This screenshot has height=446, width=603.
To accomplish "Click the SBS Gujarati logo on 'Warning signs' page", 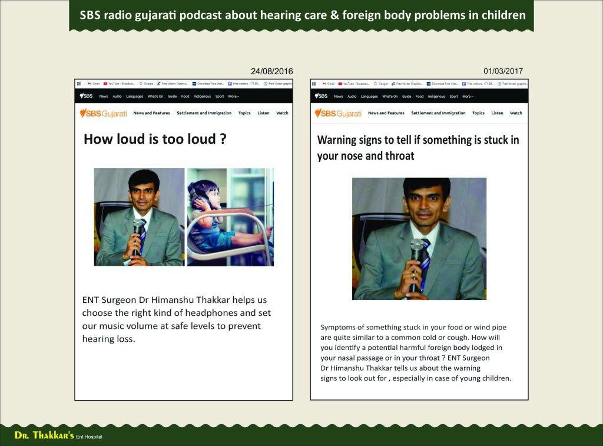I will click(x=339, y=113).
